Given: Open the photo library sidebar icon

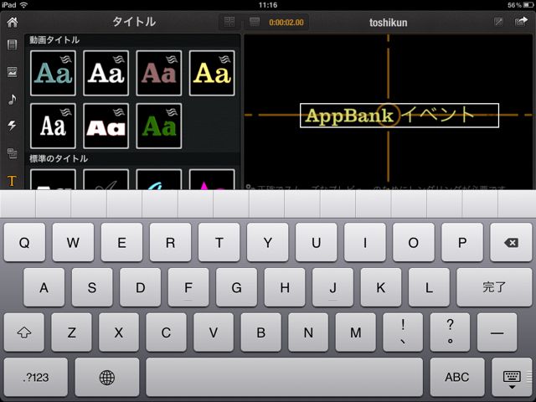Looking at the screenshot, I should (12, 72).
